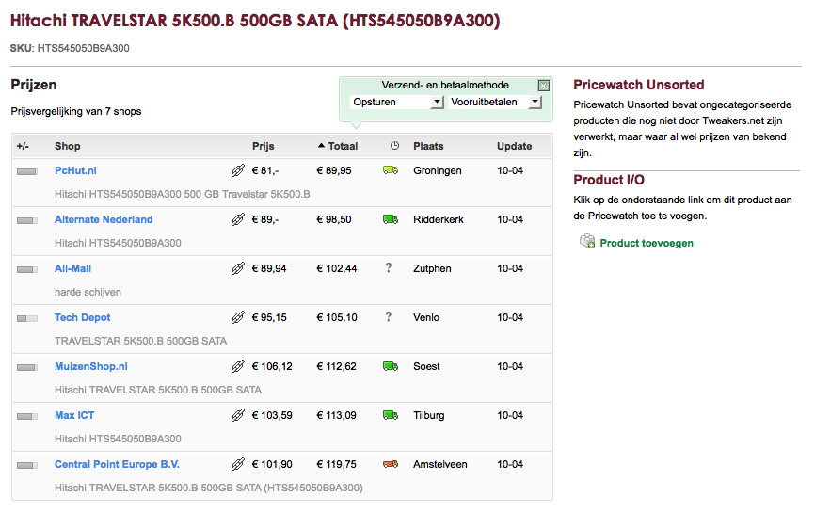The height and width of the screenshot is (513, 815).
Task: Click the Ridderkerk location cell
Action: [x=439, y=219]
